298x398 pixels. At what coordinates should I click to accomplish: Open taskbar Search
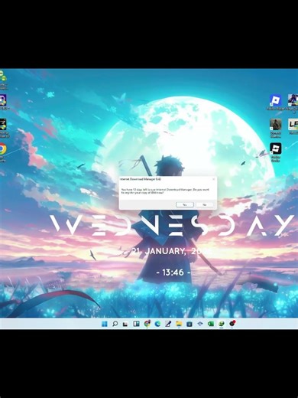tap(115, 324)
